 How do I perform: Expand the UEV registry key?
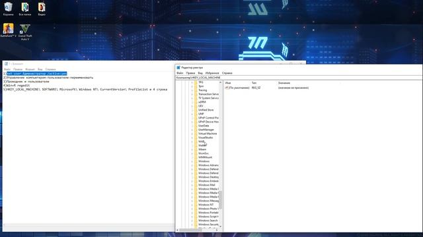point(192,106)
